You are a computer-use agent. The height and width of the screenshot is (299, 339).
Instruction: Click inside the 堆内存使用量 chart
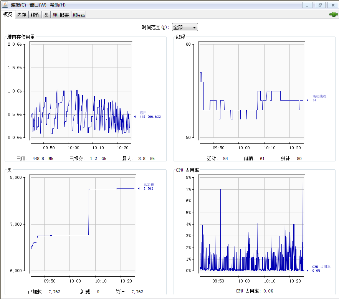(81, 92)
